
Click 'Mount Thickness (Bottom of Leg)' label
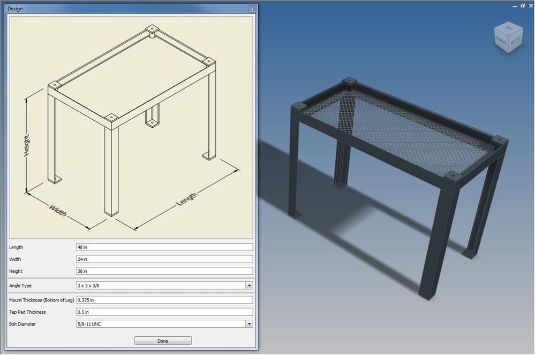[x=41, y=300]
